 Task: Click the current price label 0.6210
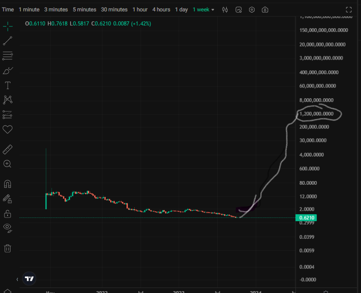click(306, 218)
